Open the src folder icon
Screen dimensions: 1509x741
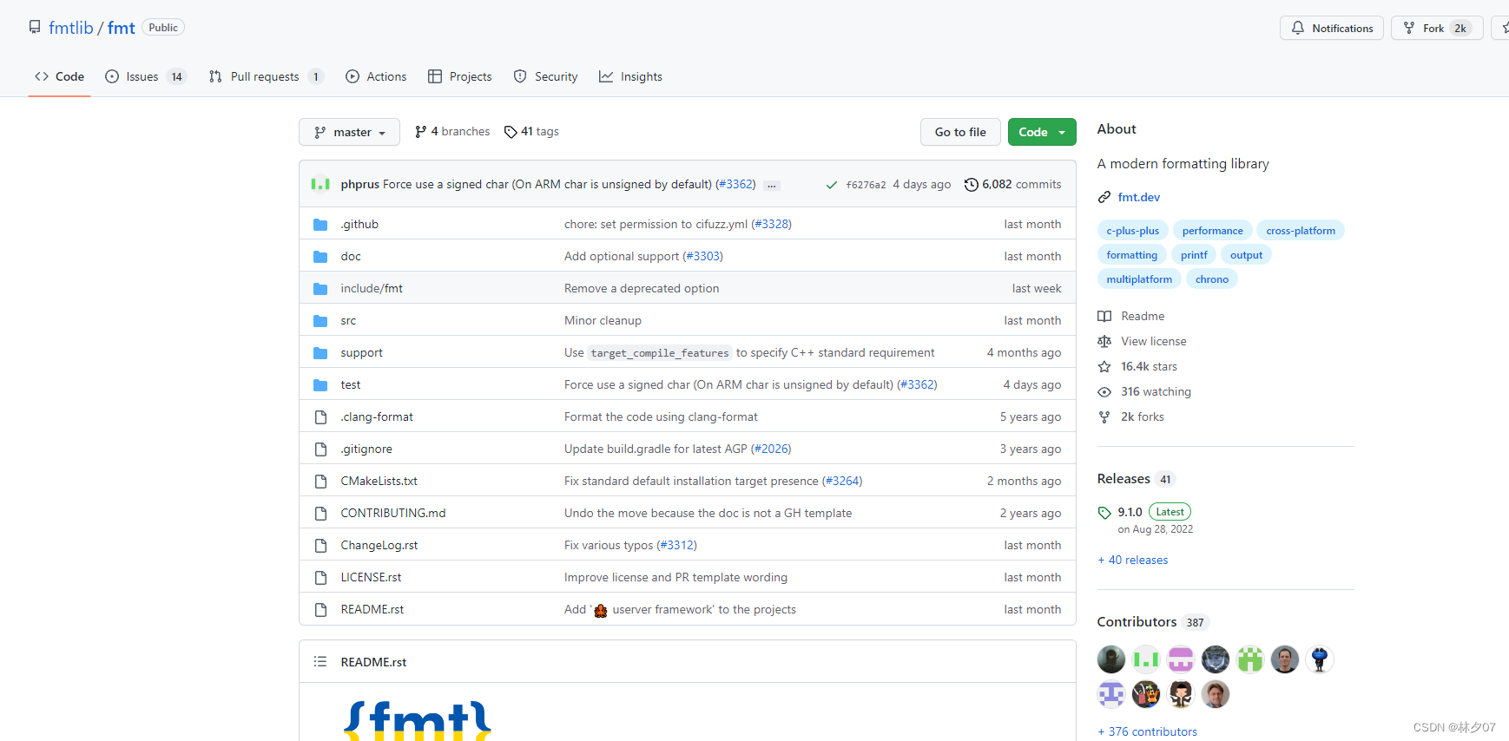(320, 320)
